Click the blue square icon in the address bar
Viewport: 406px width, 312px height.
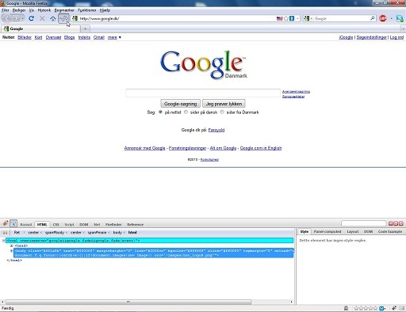coord(292,18)
